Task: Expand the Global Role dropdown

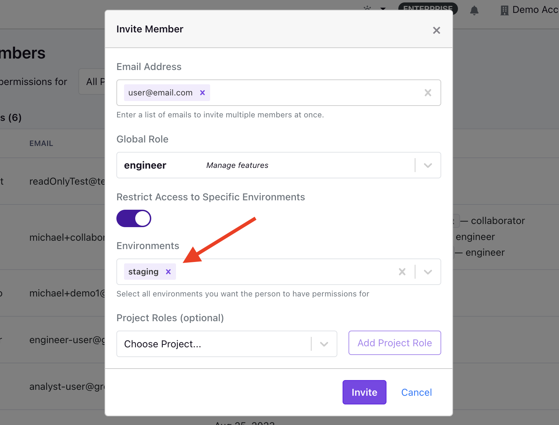Action: [428, 165]
